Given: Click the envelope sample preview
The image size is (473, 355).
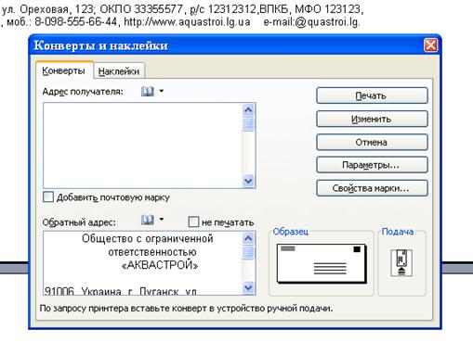Looking at the screenshot, I should click(x=322, y=263).
